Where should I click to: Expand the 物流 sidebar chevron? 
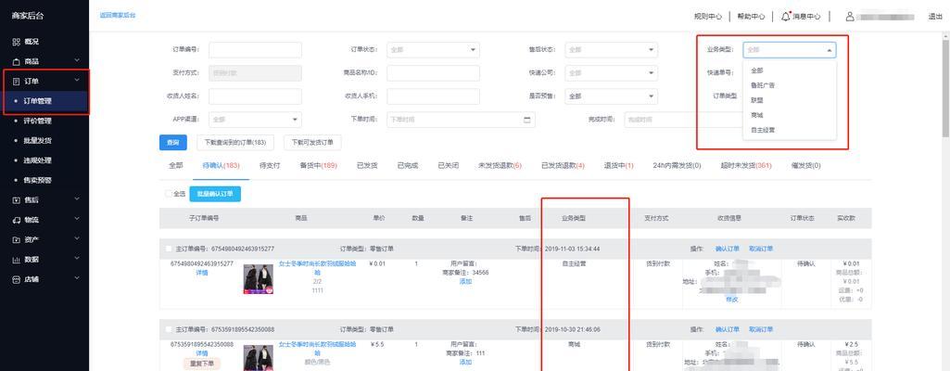tap(77, 220)
